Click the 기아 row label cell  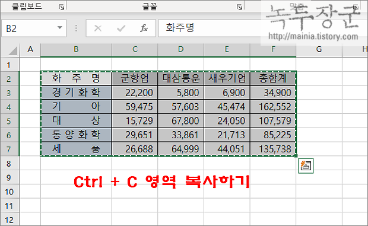point(76,107)
